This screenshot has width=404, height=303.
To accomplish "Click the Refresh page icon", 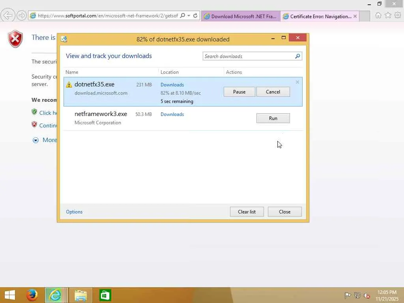I will 195,16.
